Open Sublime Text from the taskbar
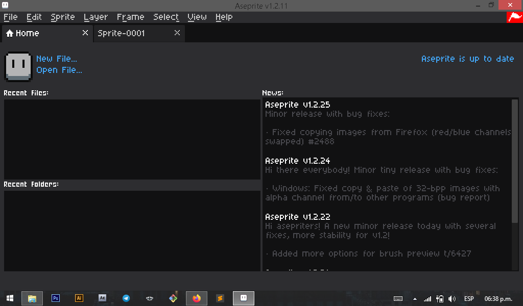Viewport: 523px width, 306px height. [220, 298]
